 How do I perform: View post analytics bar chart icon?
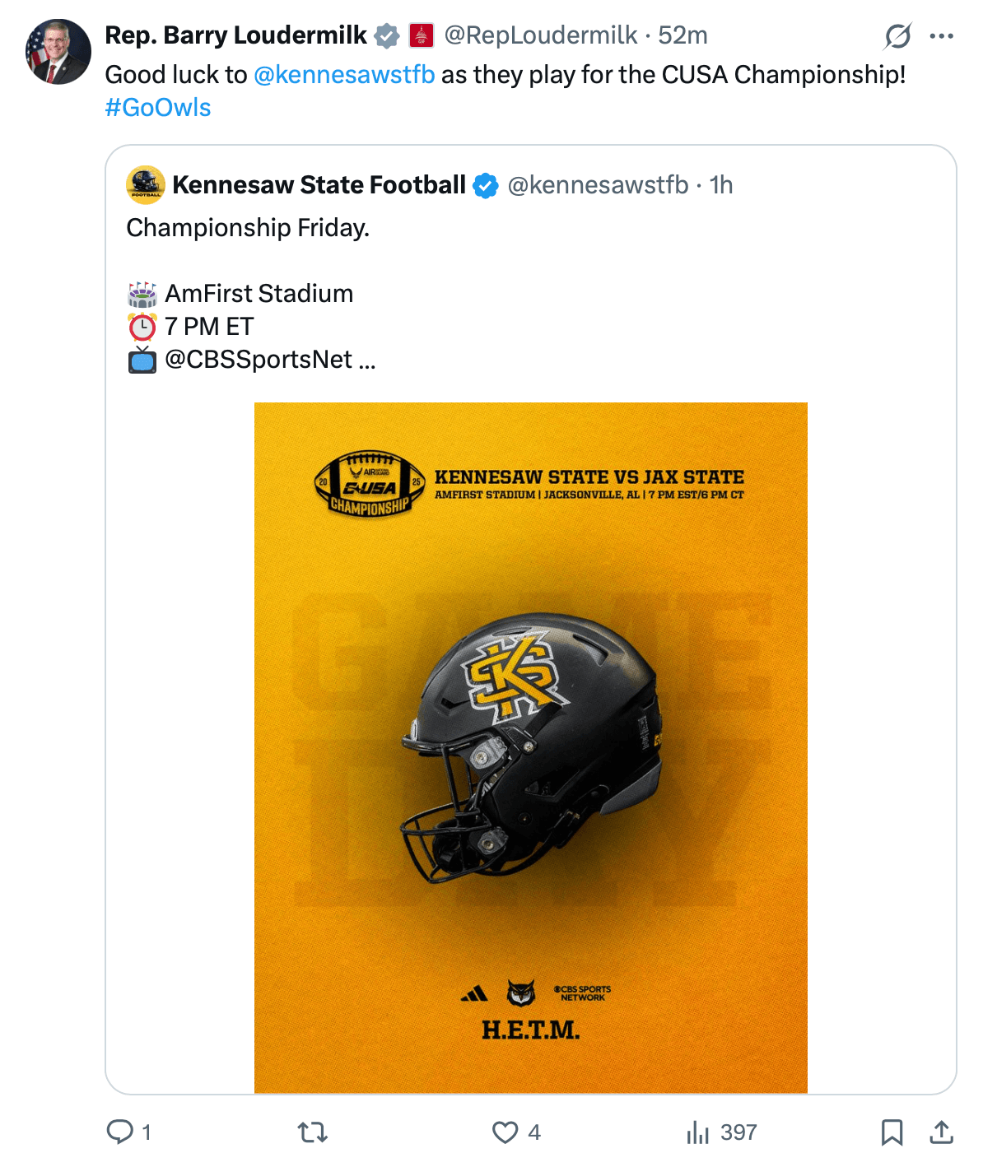[697, 1132]
